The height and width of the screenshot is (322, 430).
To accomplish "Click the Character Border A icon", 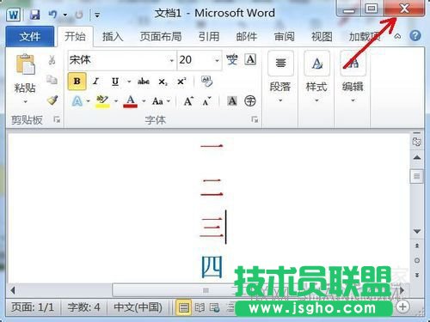I will coord(250,59).
